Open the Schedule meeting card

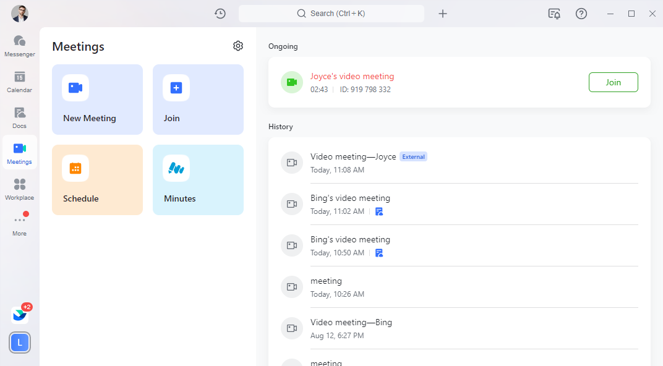(97, 180)
